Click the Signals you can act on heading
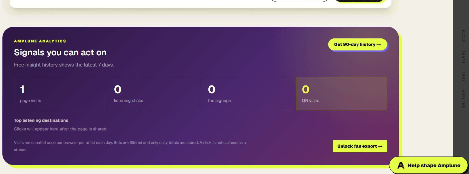Image resolution: width=469 pixels, height=174 pixels. coord(60,52)
